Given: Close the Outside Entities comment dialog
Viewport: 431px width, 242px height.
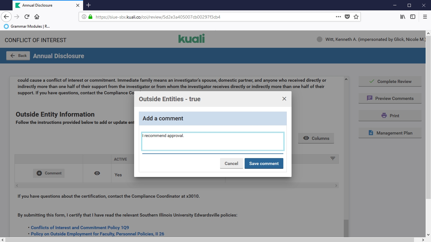Looking at the screenshot, I should pyautogui.click(x=284, y=99).
